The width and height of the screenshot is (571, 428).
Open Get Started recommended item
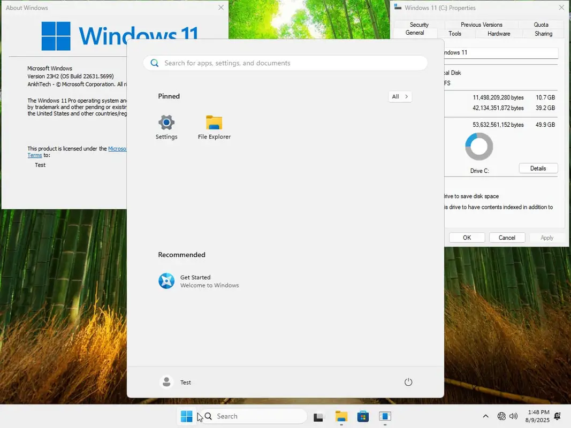198,281
